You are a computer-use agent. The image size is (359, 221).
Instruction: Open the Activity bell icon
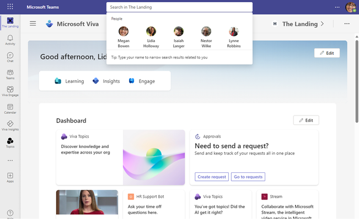(x=10, y=40)
